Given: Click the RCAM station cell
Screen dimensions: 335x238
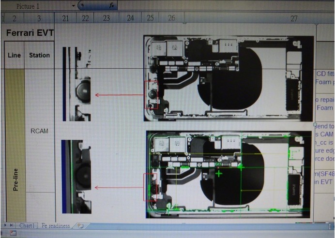Looking at the screenshot, I should [x=39, y=131].
